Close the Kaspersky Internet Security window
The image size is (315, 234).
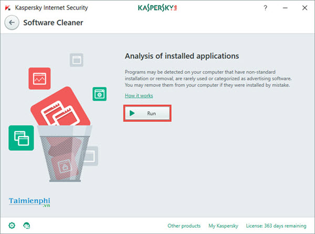coord(304,8)
